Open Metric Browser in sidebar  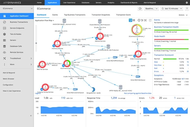pos(8,79)
